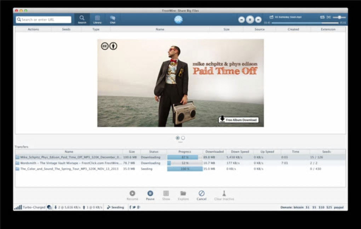The width and height of the screenshot is (361, 229).
Task: Click the Search or enter URL field
Action: pos(44,19)
